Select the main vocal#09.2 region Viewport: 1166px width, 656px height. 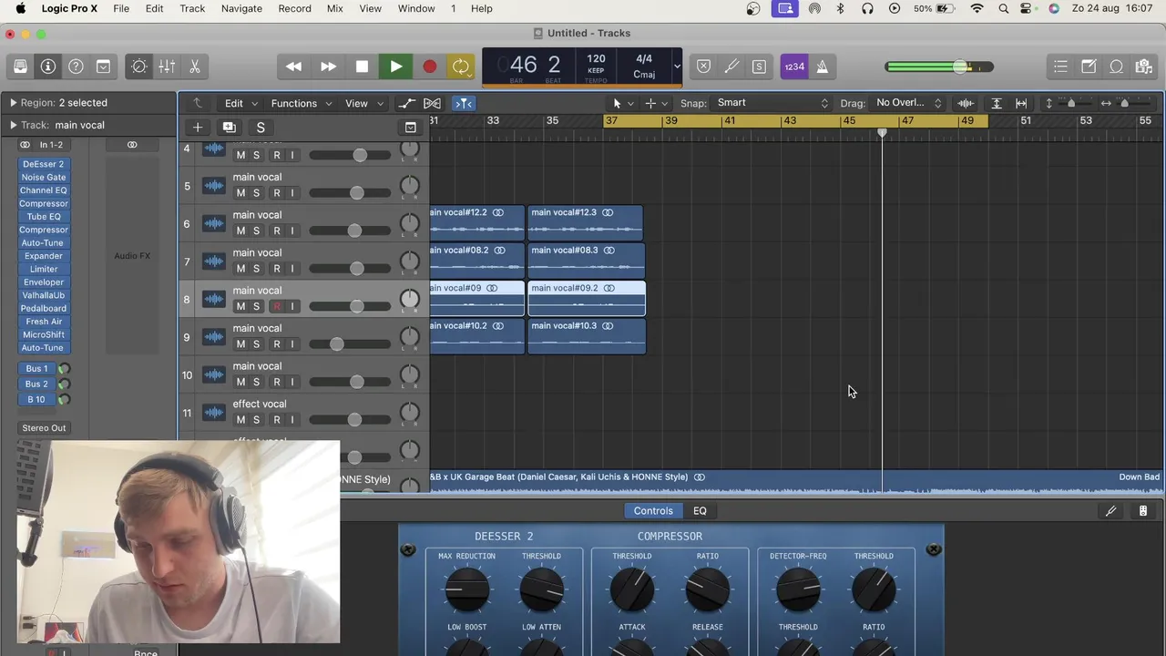point(587,298)
